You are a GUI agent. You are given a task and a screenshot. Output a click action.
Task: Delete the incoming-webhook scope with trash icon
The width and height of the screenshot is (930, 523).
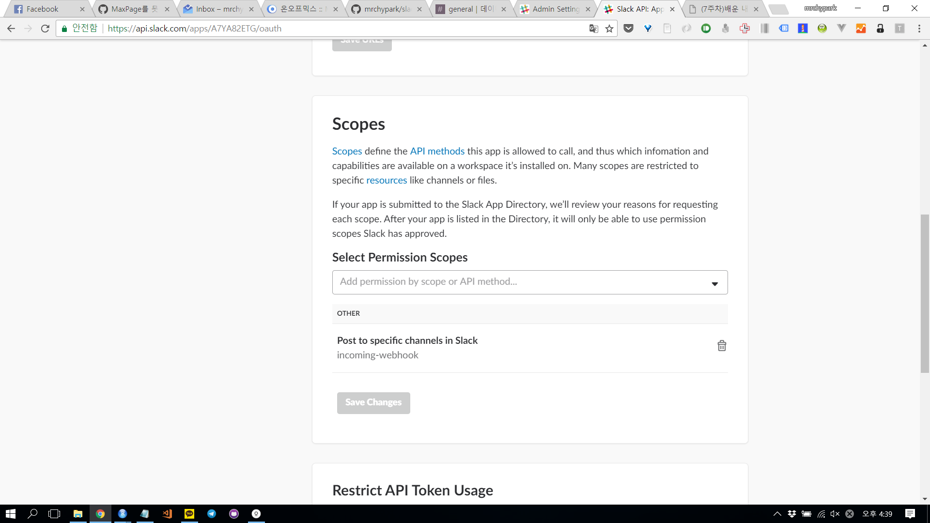[x=722, y=346]
